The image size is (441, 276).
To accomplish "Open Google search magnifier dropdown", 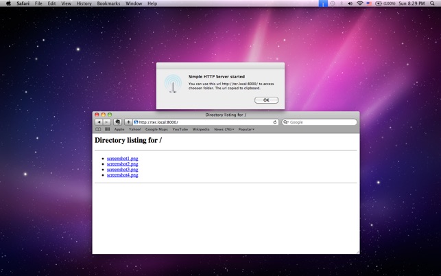I will tap(286, 122).
